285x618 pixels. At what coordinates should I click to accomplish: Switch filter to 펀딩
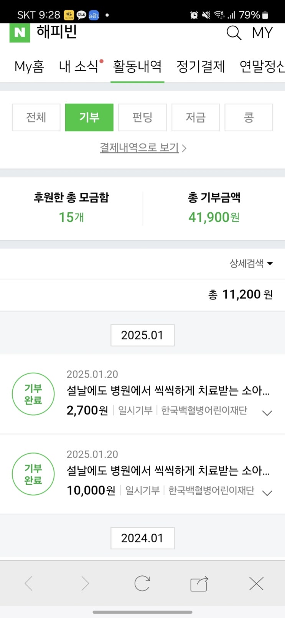point(142,117)
